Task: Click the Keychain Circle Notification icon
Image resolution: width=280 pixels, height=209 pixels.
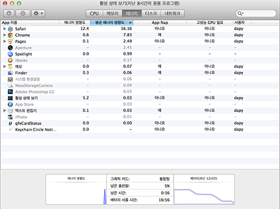Action: [x=11, y=129]
